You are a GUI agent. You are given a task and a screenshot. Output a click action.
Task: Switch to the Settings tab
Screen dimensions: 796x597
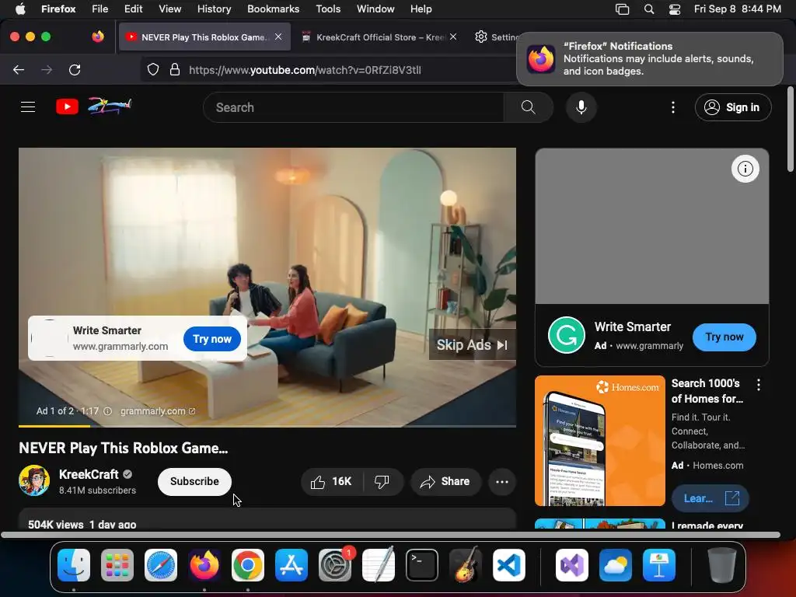click(x=497, y=37)
